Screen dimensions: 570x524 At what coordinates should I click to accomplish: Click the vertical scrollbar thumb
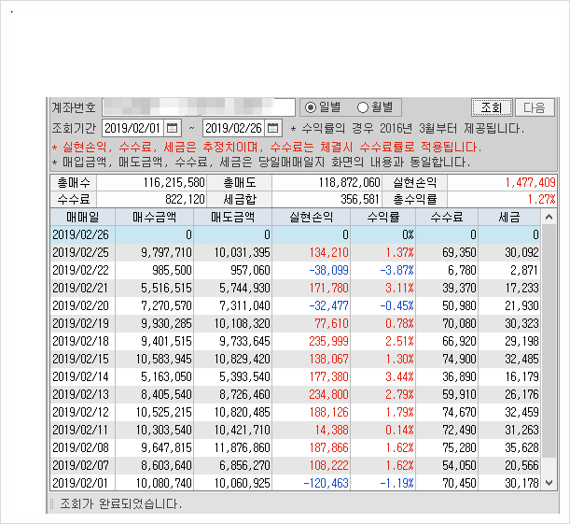click(x=549, y=341)
